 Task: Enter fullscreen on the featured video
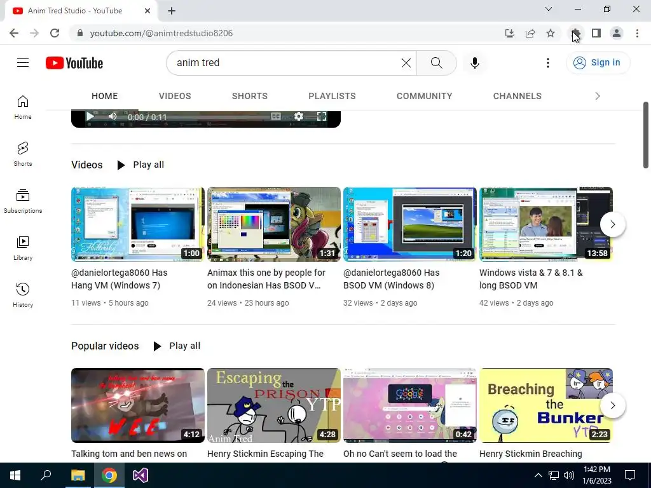(x=322, y=117)
